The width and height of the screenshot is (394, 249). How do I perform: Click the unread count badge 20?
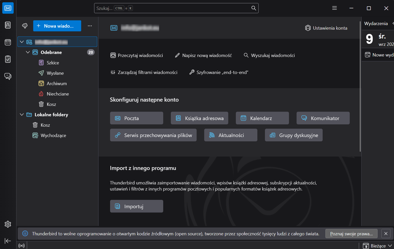(x=91, y=52)
